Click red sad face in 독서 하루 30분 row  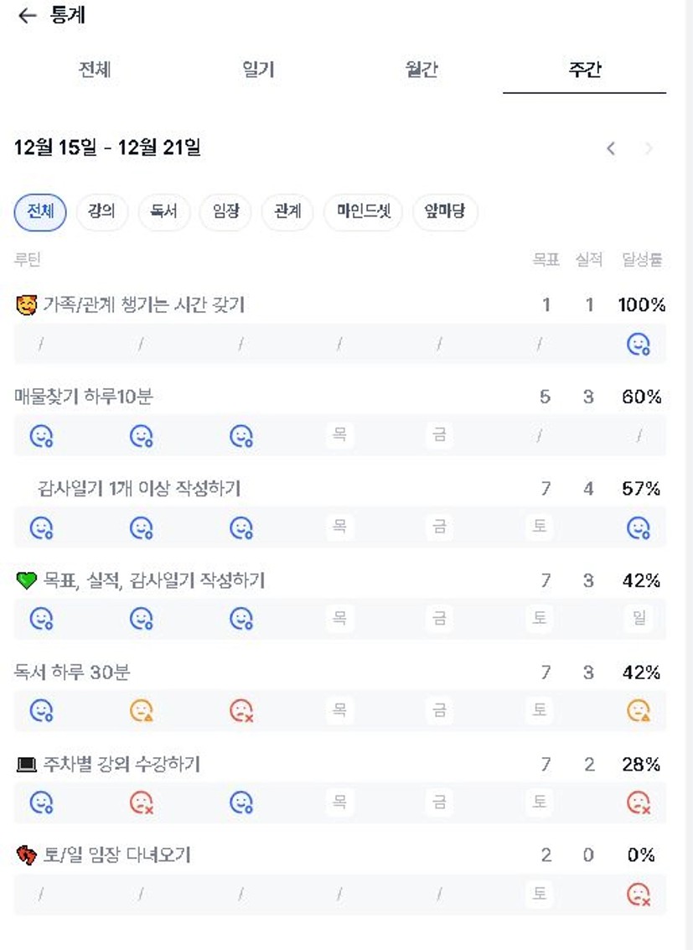coord(240,711)
